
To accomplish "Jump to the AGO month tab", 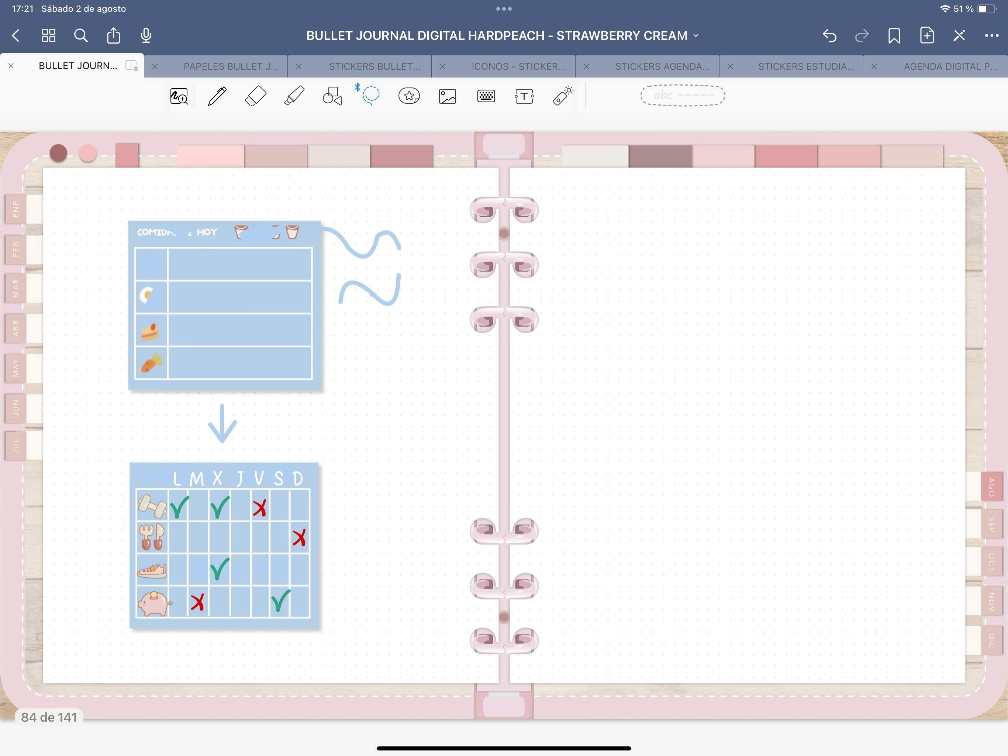I will click(991, 487).
